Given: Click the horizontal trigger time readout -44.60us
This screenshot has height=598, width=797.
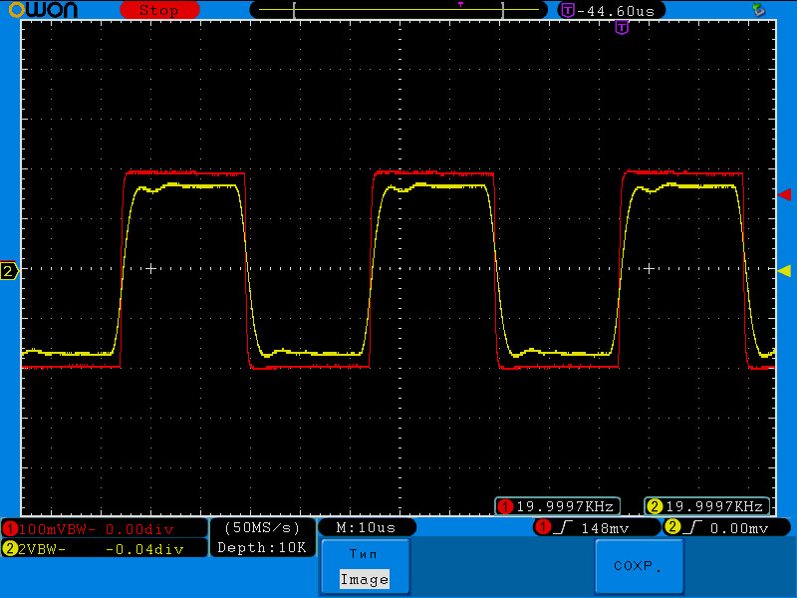Looking at the screenshot, I should coord(616,11).
